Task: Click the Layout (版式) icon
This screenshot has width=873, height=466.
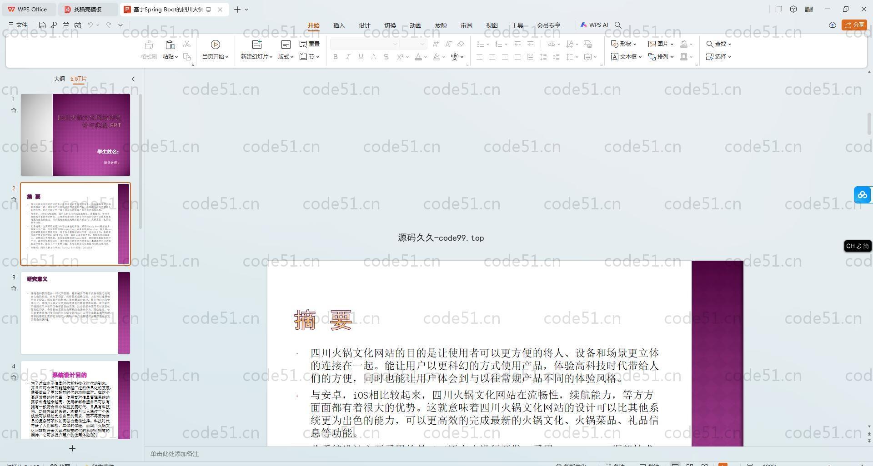Action: (x=286, y=45)
